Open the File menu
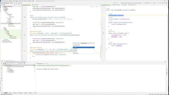 pyautogui.click(x=3, y=1)
